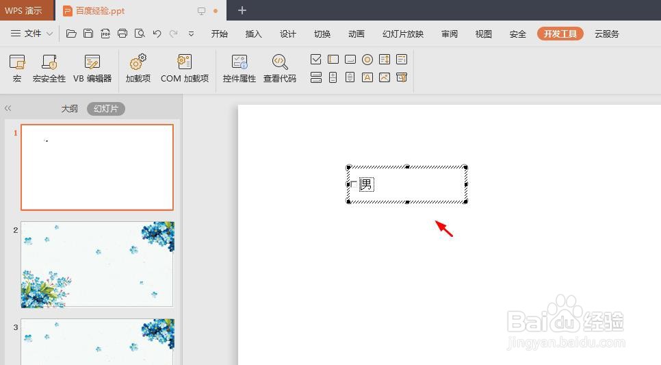Insert a text box control
Screen dimensions: 661x365
pos(333,60)
